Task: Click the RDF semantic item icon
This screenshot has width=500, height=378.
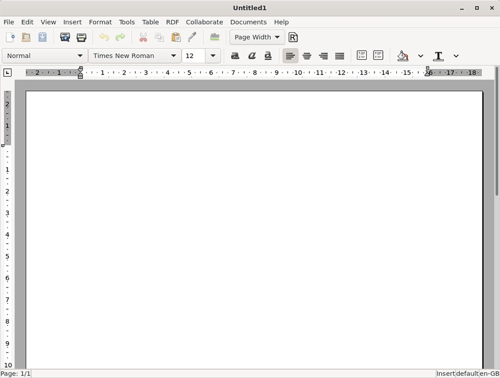Action: pyautogui.click(x=293, y=37)
